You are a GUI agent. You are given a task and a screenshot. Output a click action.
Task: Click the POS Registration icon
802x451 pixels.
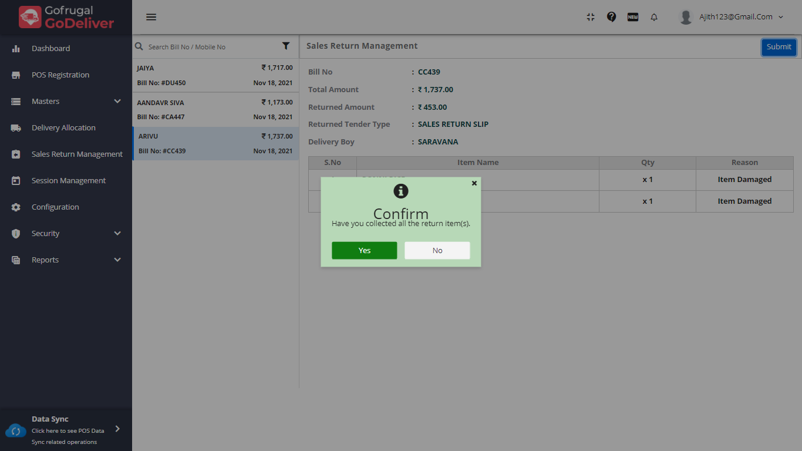coord(16,75)
